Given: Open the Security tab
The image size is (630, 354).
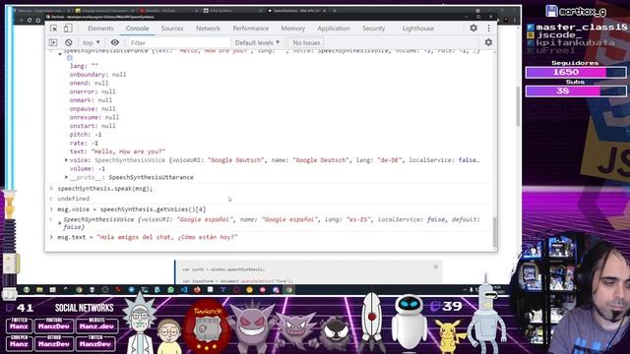Looking at the screenshot, I should [x=374, y=29].
